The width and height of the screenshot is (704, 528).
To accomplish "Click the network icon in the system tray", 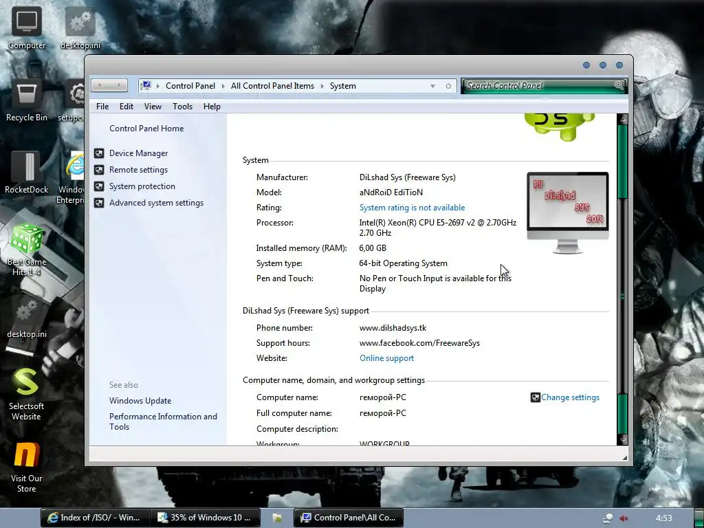I will (608, 518).
